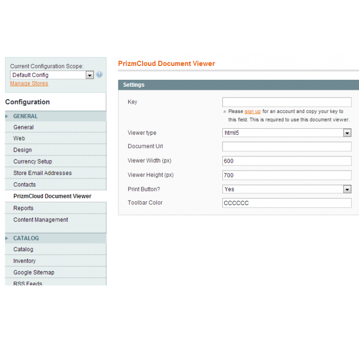
Task: Open the Google Sitemap tab
Action: (x=55, y=273)
